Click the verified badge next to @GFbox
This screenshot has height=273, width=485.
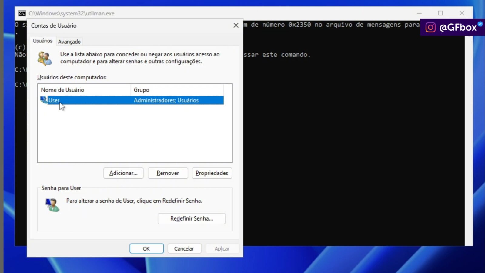(480, 24)
